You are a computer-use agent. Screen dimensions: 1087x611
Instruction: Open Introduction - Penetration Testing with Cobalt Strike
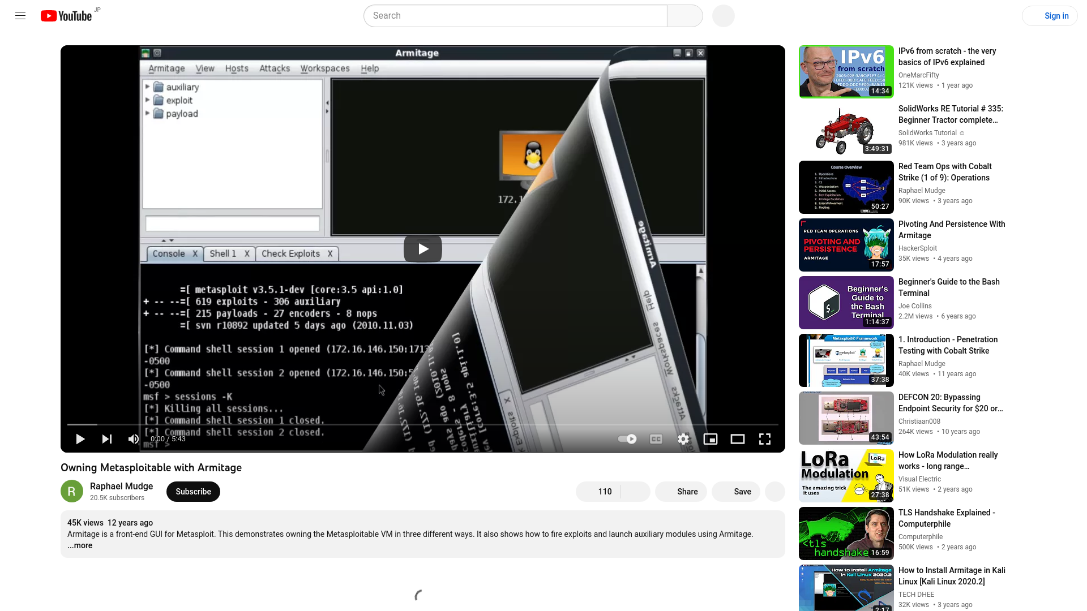point(948,345)
